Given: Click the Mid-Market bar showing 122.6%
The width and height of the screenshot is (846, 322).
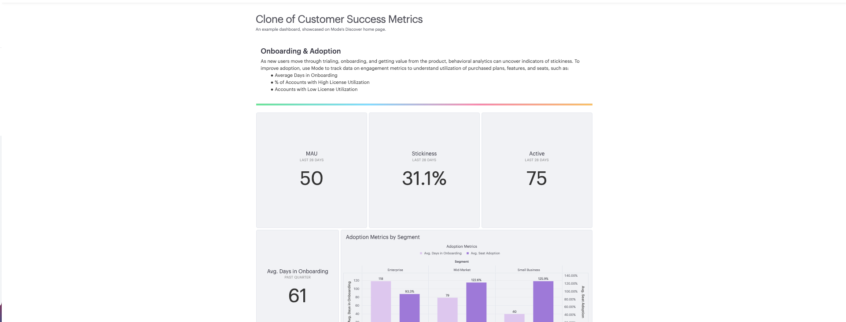Looking at the screenshot, I should tap(476, 303).
